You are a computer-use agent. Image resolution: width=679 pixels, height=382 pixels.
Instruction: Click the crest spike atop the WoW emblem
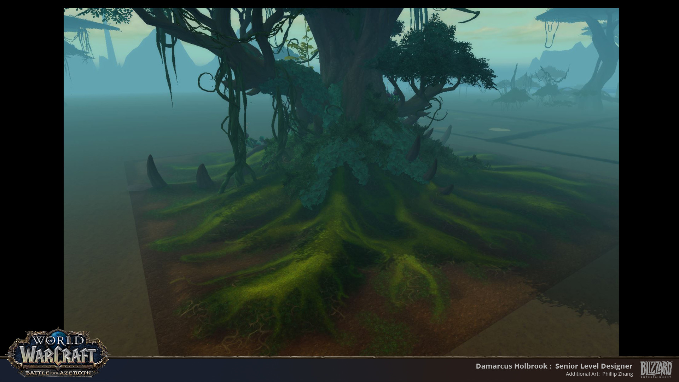[59, 328]
